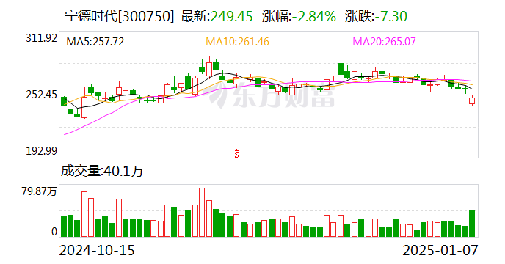Click the tallest red volume bar
Screen dimensions: 505x264
(202, 212)
